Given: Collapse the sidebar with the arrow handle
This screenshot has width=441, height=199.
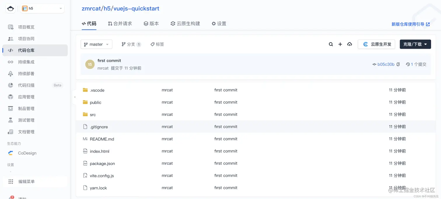Looking at the screenshot, I should 74,97.
